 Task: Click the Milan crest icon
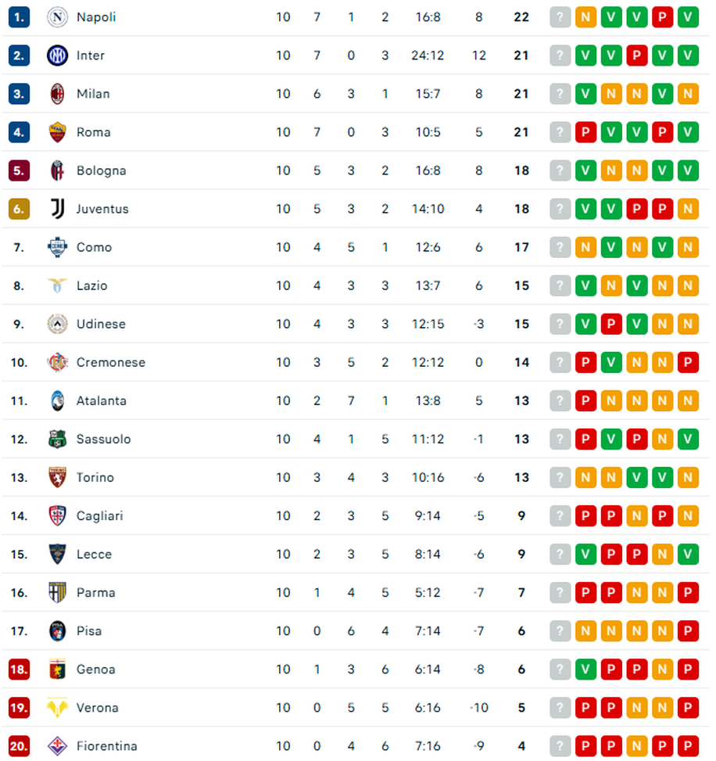(x=57, y=94)
